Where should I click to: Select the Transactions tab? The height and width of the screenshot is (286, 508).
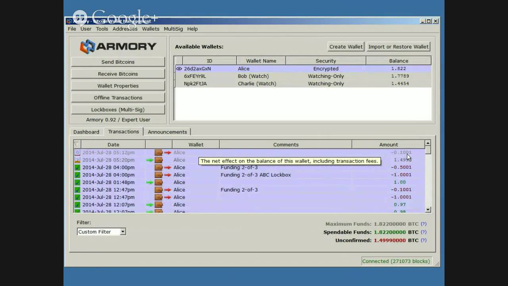coord(123,131)
